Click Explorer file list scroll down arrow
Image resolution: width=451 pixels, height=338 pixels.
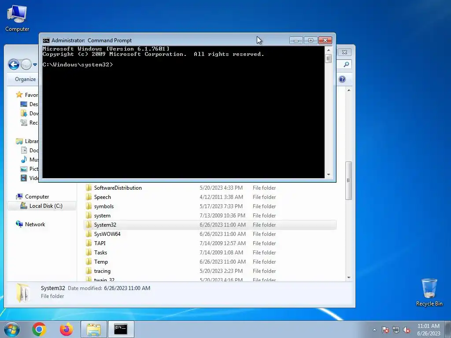[349, 278]
